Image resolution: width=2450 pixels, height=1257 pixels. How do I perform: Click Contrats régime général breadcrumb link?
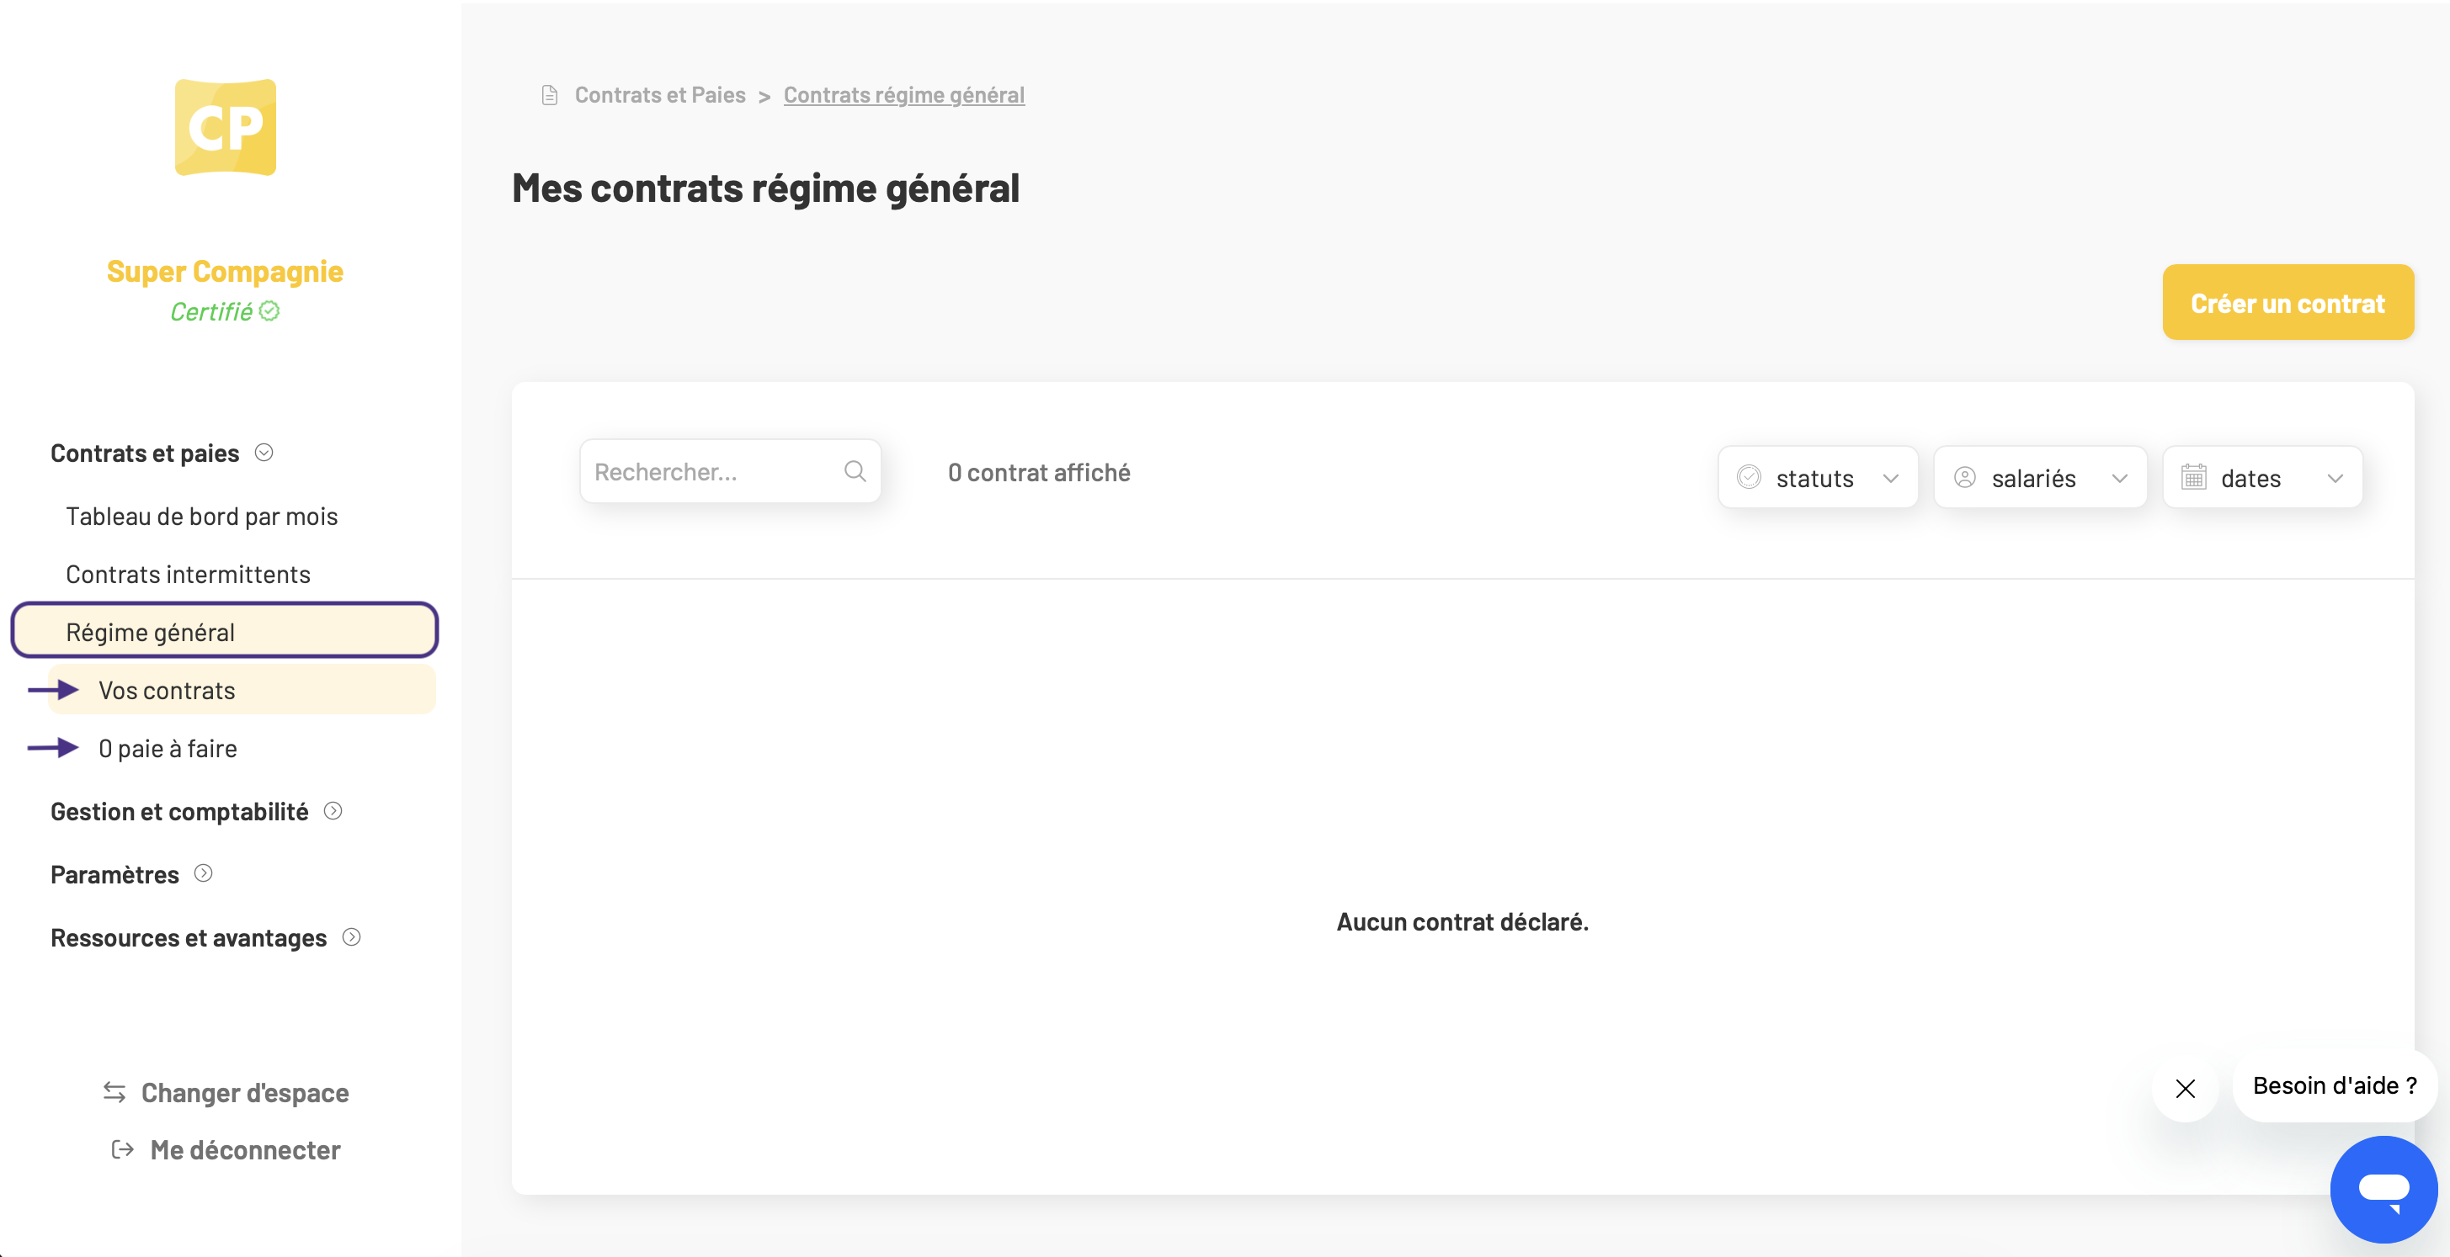pyautogui.click(x=903, y=95)
